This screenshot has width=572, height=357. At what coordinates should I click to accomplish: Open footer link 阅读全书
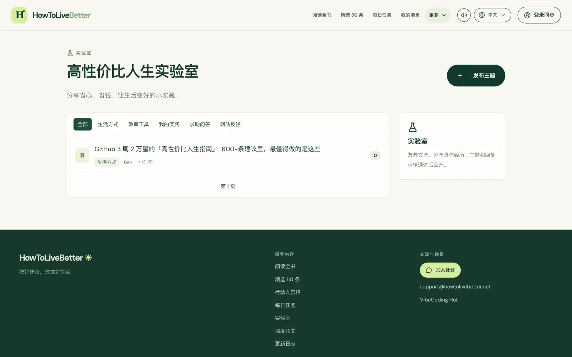pos(285,266)
